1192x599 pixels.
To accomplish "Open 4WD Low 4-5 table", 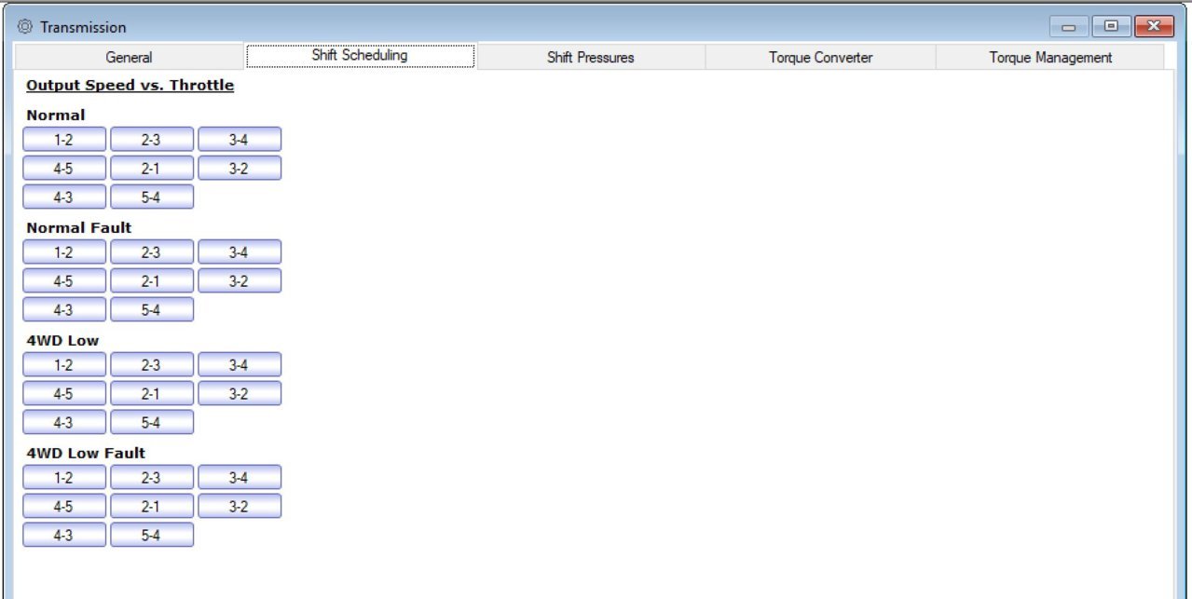I will (64, 394).
